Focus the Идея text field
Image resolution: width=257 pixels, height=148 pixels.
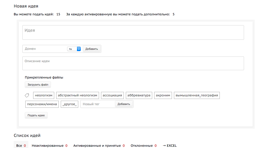[x=133, y=32]
